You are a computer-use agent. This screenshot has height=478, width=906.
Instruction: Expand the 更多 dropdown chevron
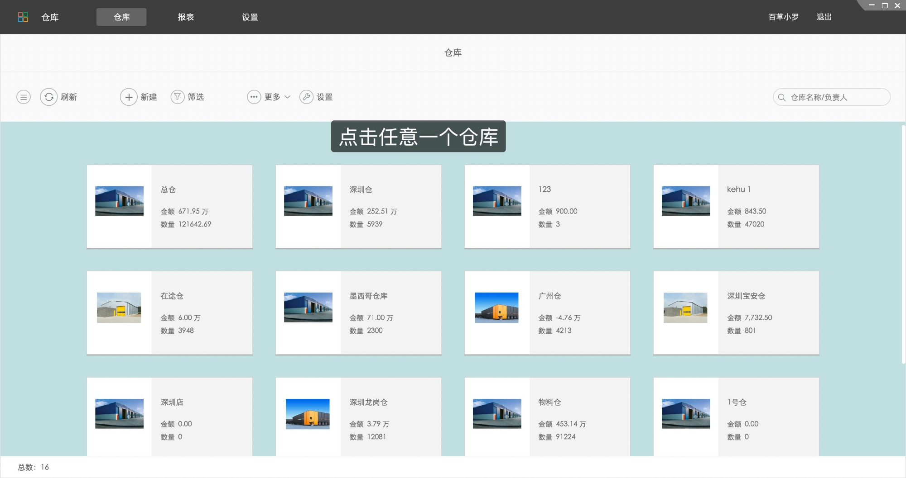pyautogui.click(x=288, y=97)
